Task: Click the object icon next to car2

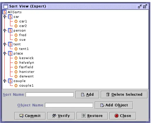Action: click(16, 26)
